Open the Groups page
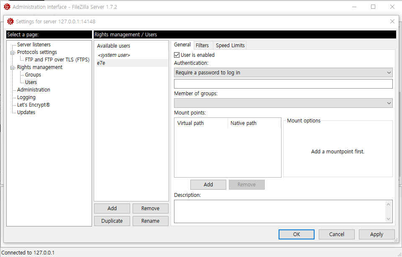402x257 pixels. coord(33,75)
